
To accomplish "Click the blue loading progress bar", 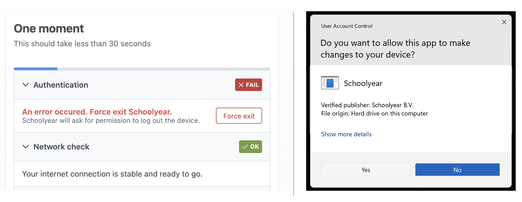I will click(36, 69).
